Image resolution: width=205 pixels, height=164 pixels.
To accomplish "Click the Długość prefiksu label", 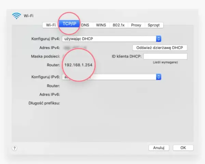I will click(x=44, y=103).
